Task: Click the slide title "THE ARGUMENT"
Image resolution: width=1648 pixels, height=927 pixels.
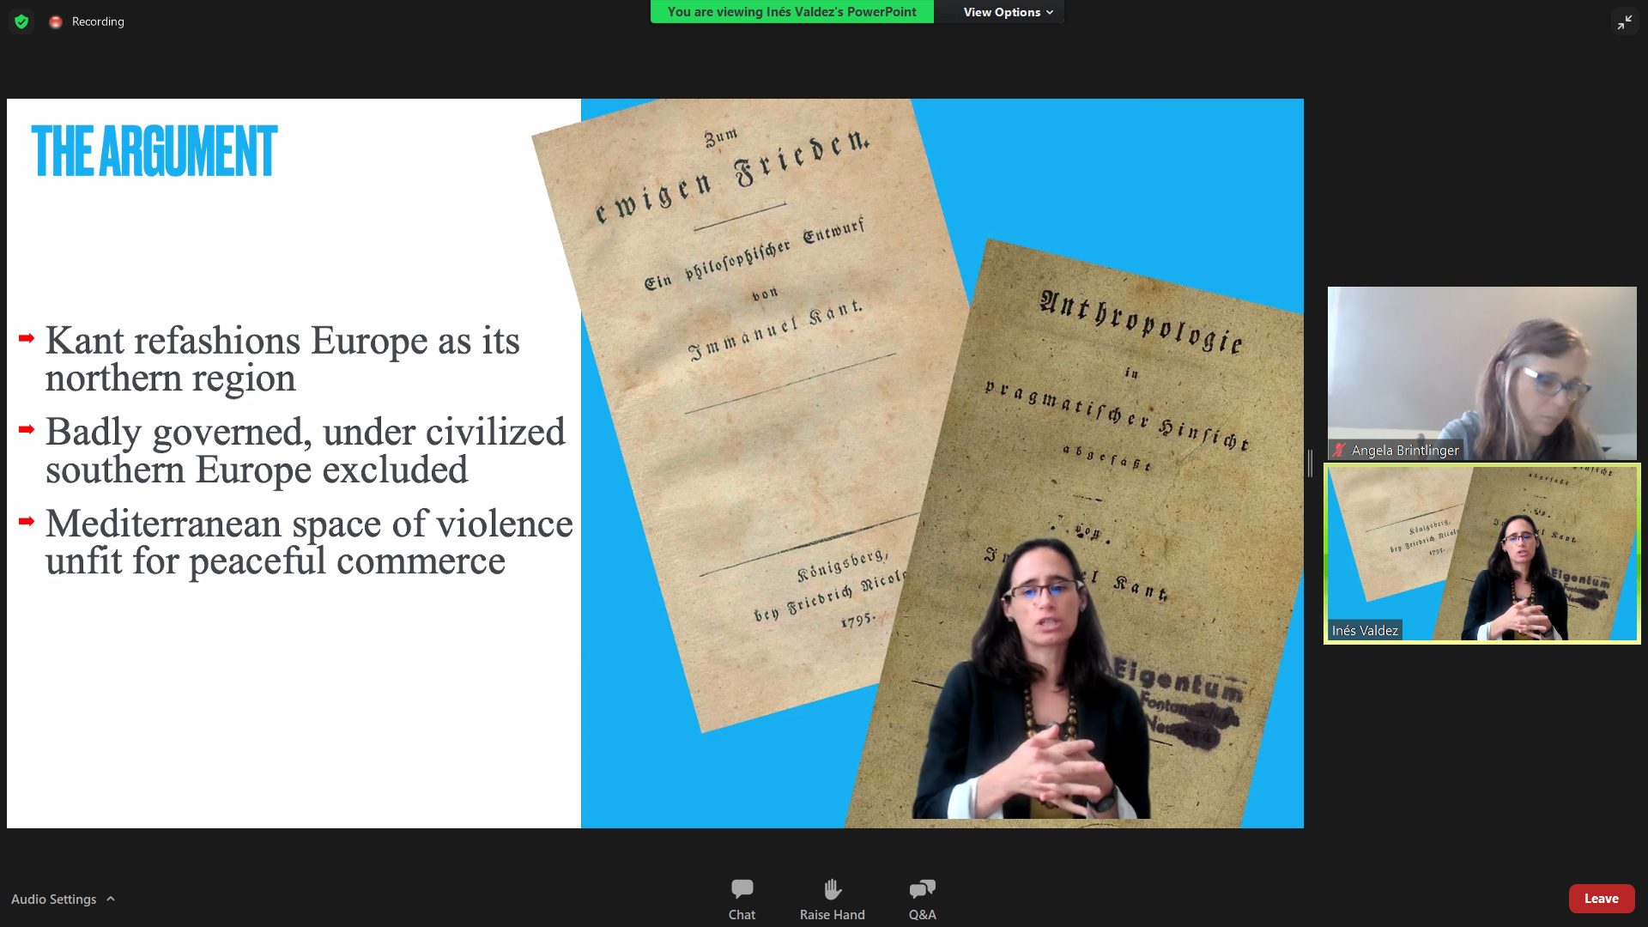Action: [x=154, y=151]
